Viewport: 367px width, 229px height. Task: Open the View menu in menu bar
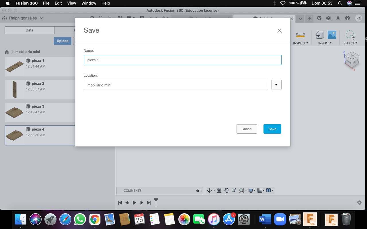tap(72, 3)
